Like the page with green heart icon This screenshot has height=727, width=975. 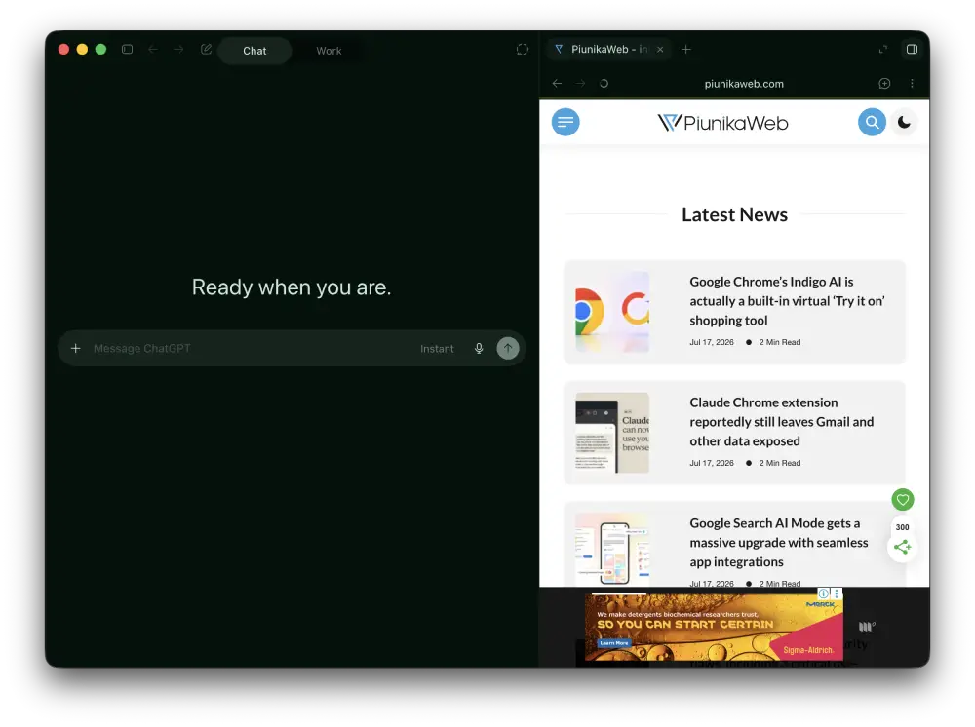pos(902,500)
